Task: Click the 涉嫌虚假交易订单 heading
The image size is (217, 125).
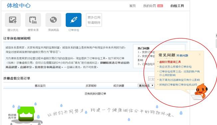Action: point(17,78)
